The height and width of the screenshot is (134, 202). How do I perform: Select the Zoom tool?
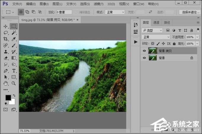pyautogui.click(x=14, y=83)
